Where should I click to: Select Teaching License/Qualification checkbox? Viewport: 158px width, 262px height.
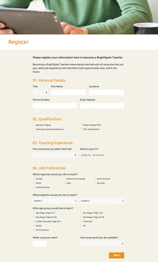[34, 129]
